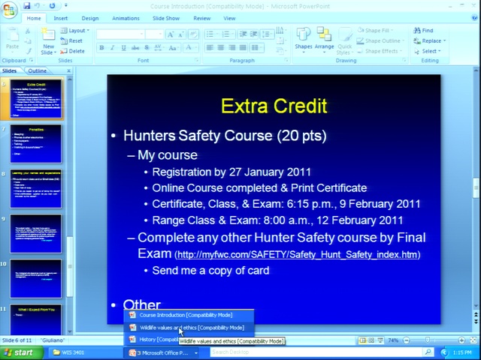This screenshot has height=360, width=481.
Task: Reset the slide layout
Action: 71,40
